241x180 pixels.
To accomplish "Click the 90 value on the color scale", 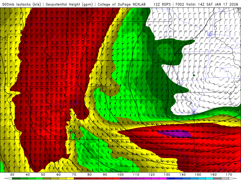I will coord(105,175).
